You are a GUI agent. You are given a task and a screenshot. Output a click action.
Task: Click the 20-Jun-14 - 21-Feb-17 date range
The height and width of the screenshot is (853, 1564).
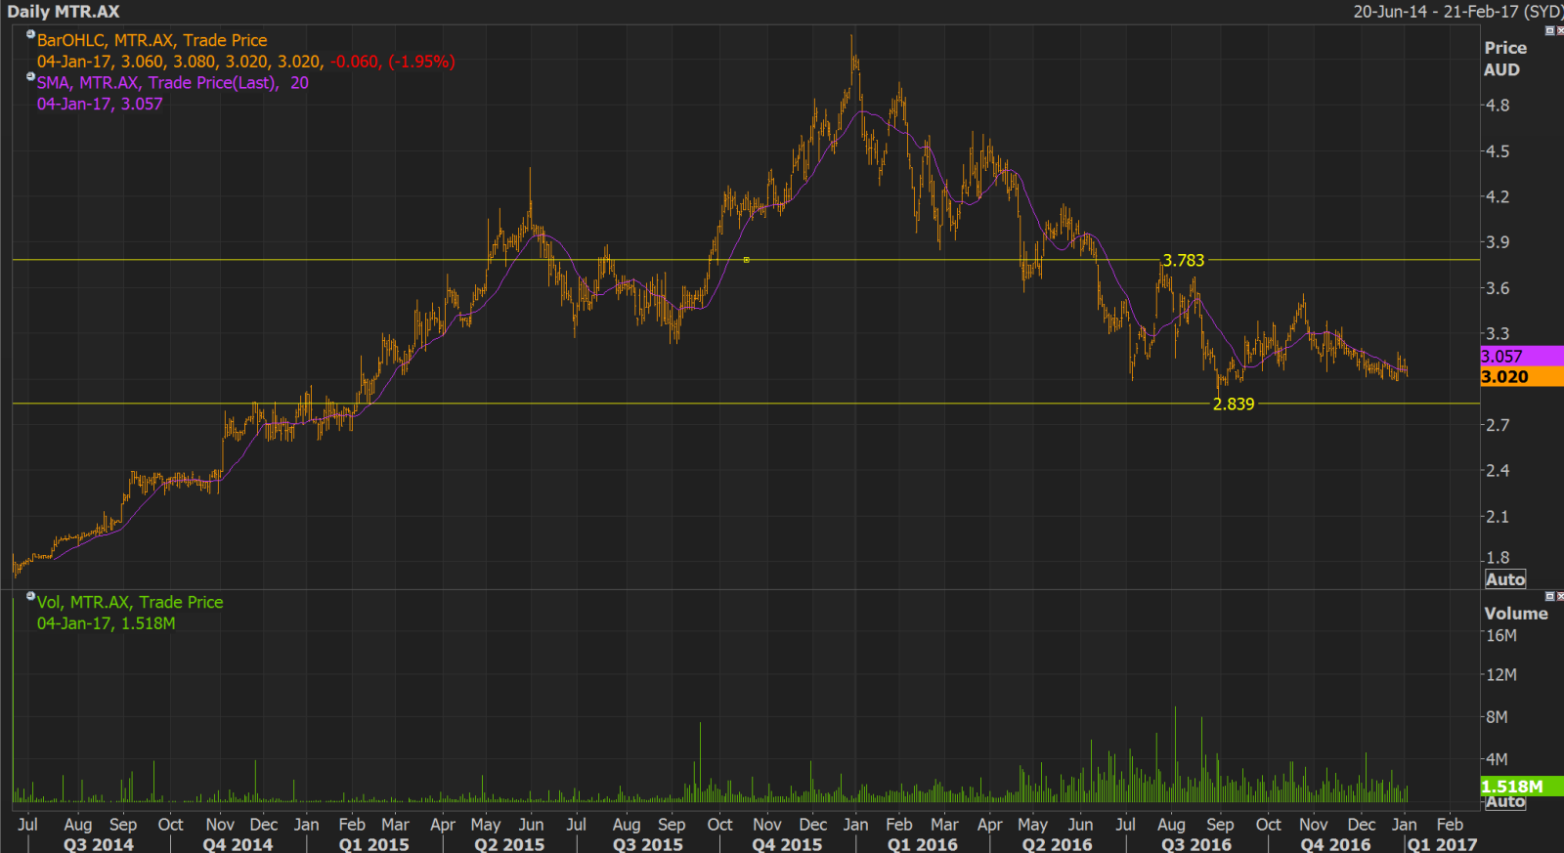(x=1457, y=12)
